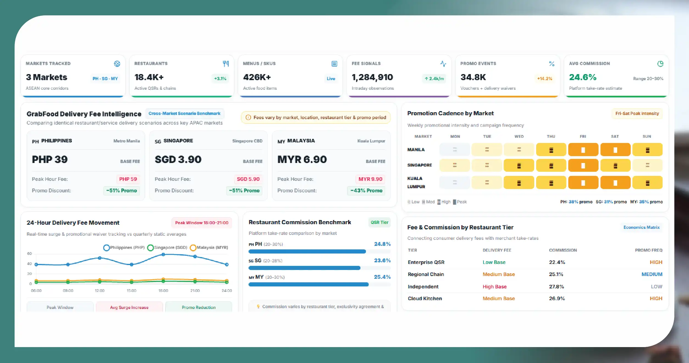Click the 12:00 point on Philippines line
This screenshot has width=689, height=363.
click(x=100, y=258)
